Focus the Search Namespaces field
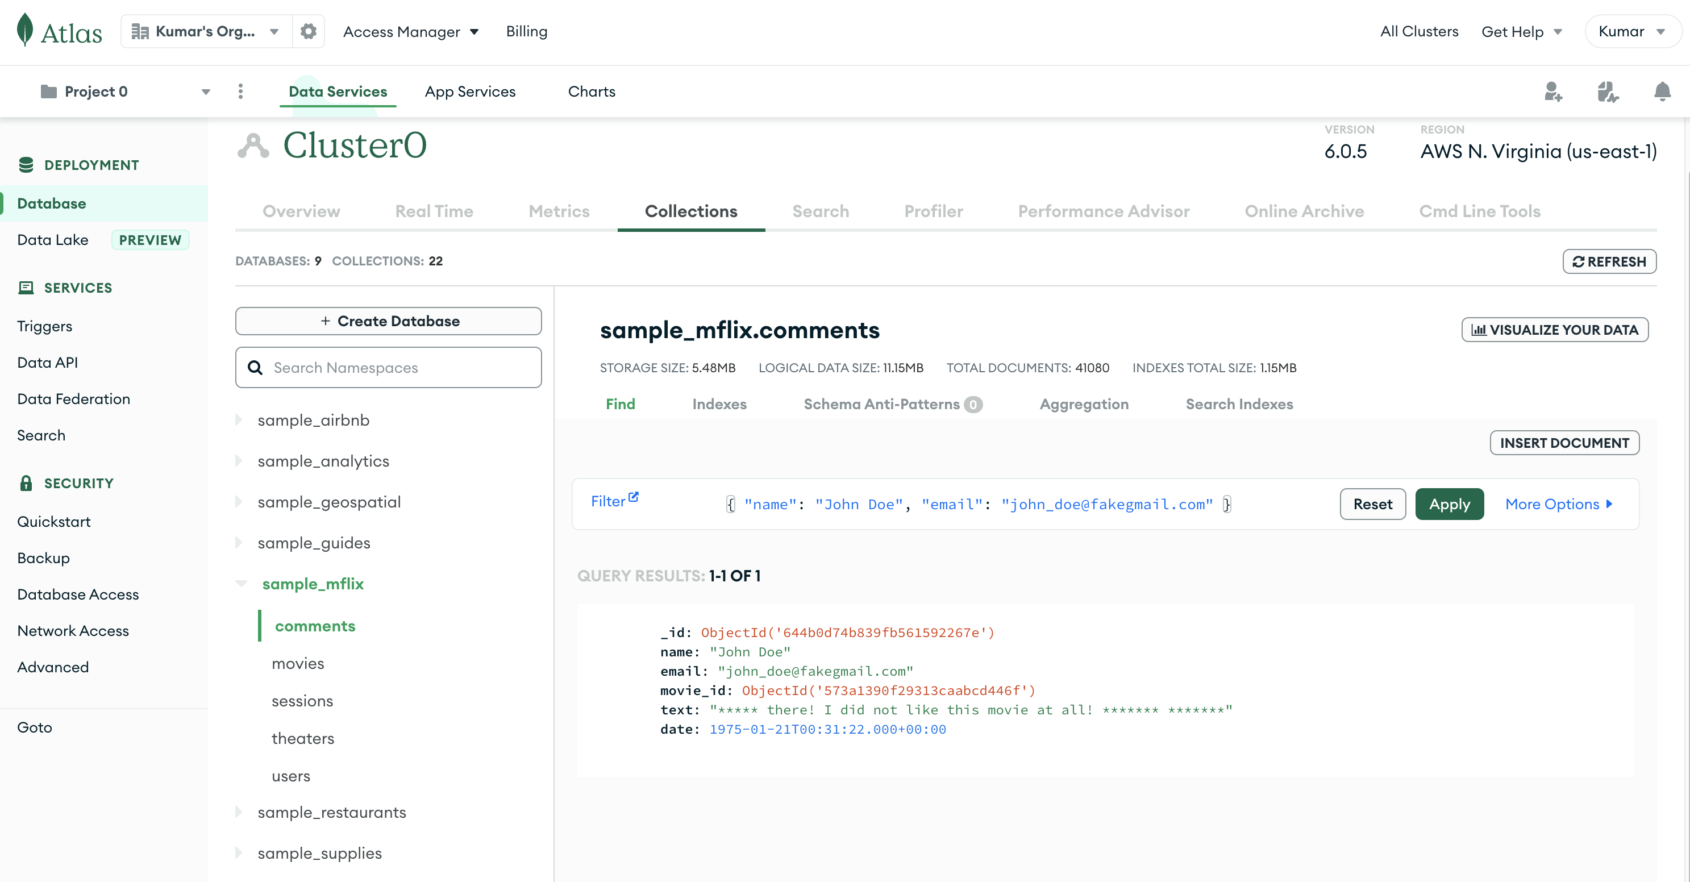Screen dimensions: 1690x882 388,368
